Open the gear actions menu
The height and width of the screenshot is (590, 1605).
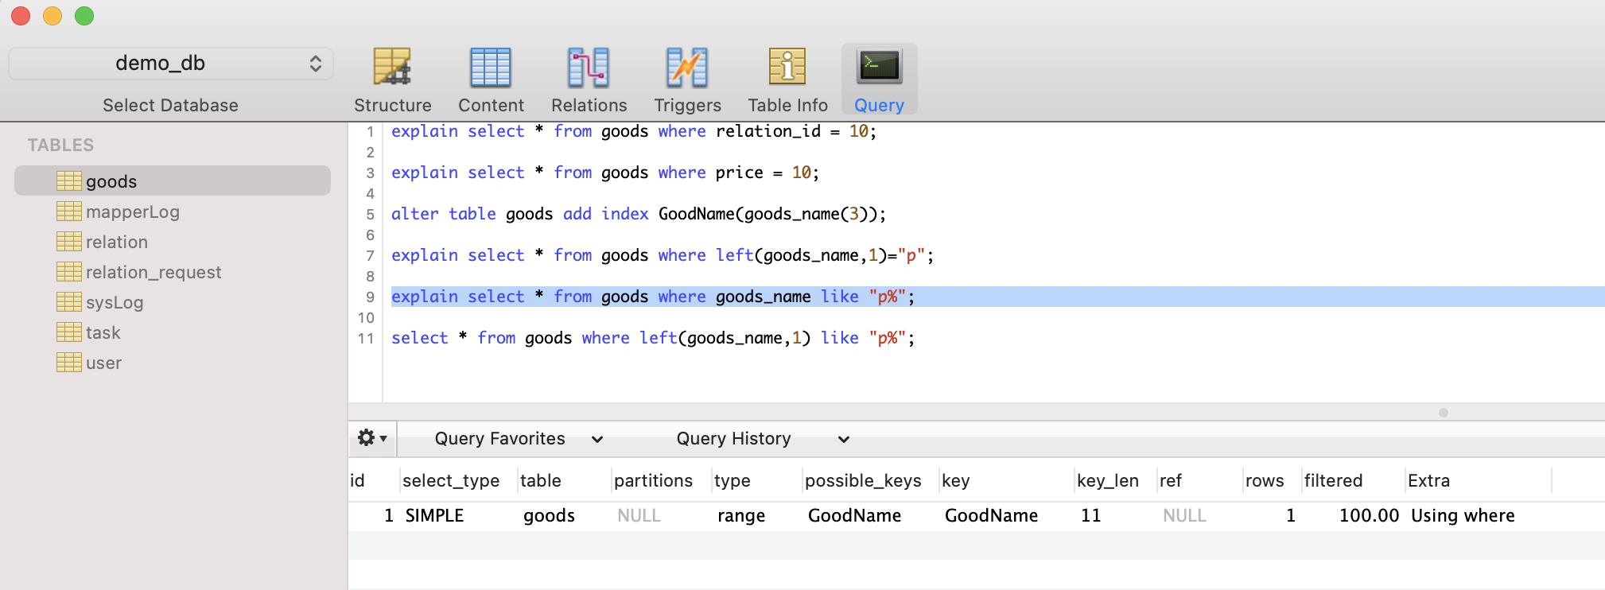pyautogui.click(x=371, y=438)
